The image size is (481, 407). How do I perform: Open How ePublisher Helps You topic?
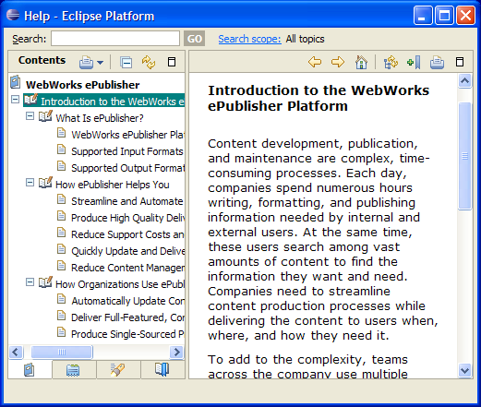tap(113, 185)
